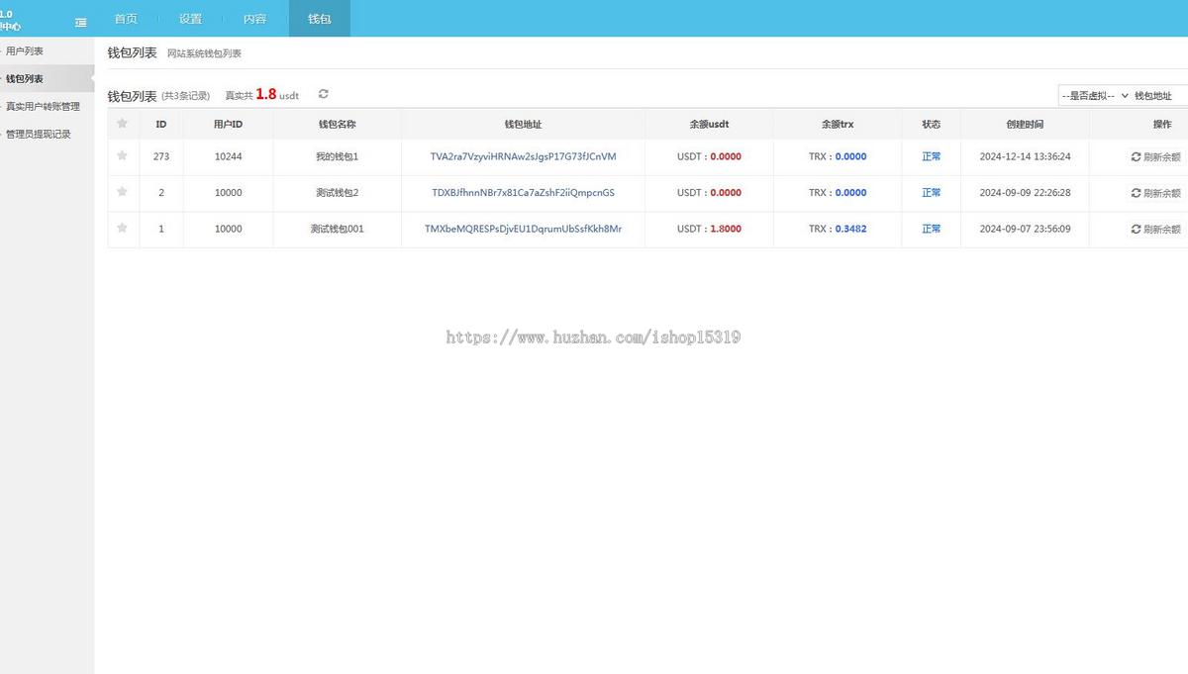Refresh balance for wallet 测试钱包2
The image size is (1188, 674).
pyautogui.click(x=1155, y=193)
